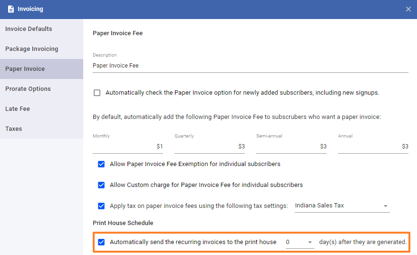The width and height of the screenshot is (417, 255).
Task: Open Late Fee settings
Action: tap(41, 108)
